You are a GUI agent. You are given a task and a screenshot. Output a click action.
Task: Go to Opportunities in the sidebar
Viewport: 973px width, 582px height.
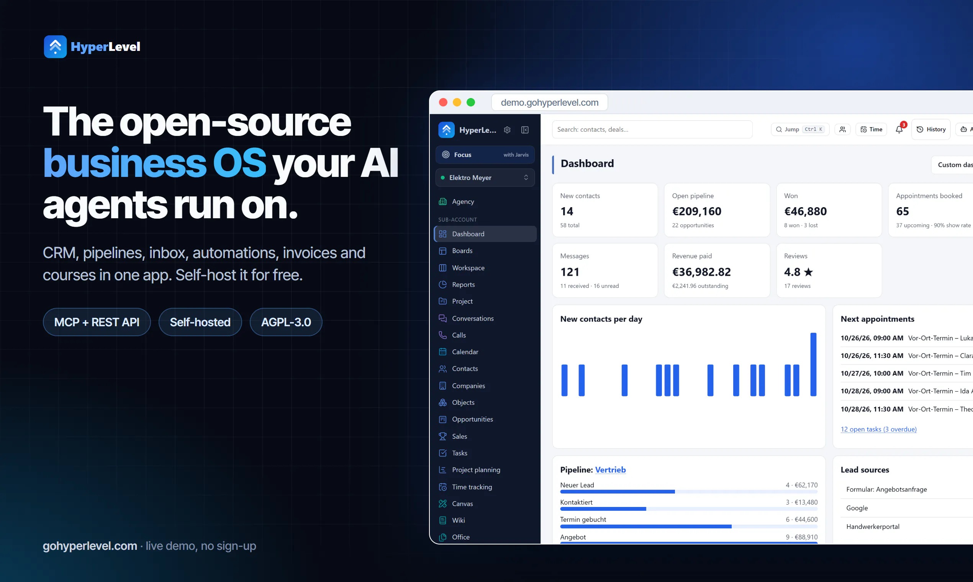(485, 419)
